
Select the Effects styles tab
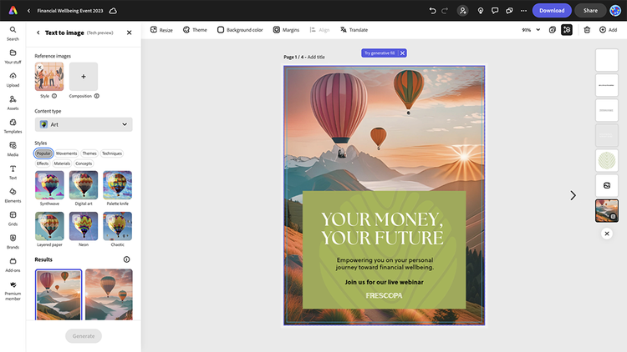[43, 163]
